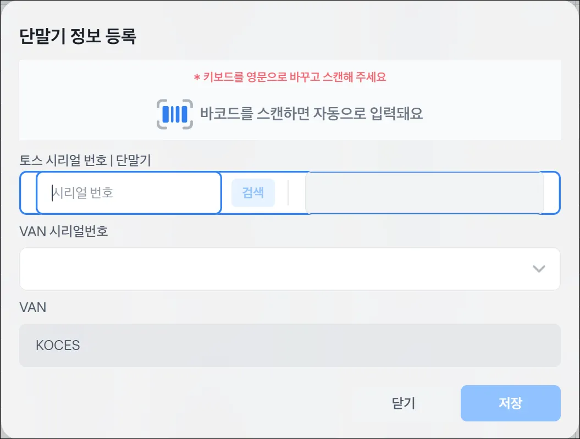
Task: Click the grey 단말기 field beside 검색
Action: (x=424, y=193)
